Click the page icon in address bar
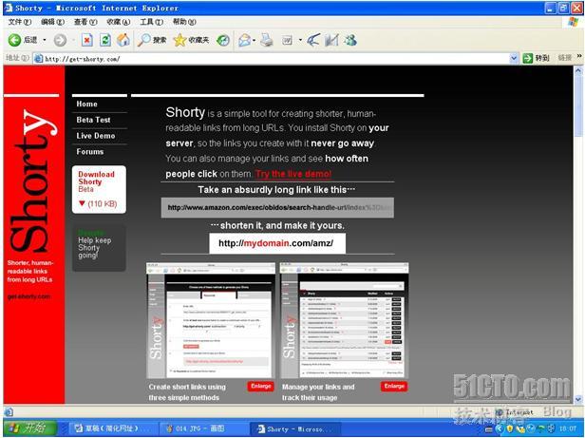Viewport: 585px width, 438px height. 38,58
